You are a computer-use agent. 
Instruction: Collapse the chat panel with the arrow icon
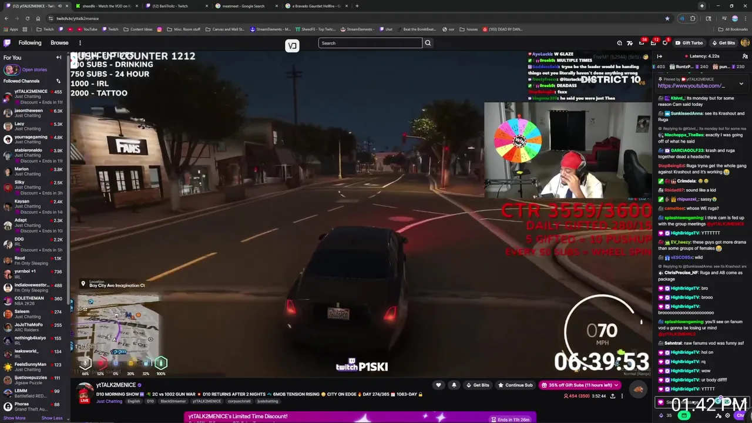coord(659,56)
